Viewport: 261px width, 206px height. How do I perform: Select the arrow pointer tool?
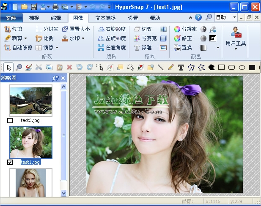8,68
